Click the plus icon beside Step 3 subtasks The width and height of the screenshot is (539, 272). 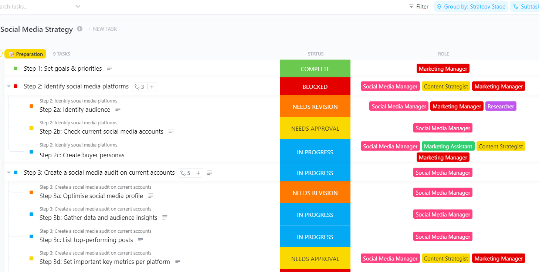[198, 173]
